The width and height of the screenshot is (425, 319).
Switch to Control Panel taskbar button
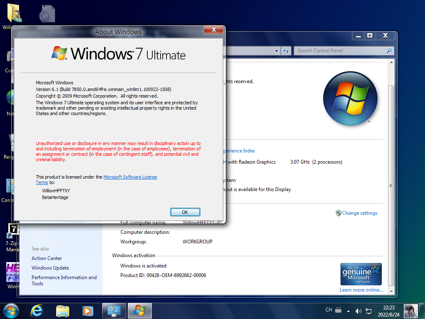pos(114,311)
